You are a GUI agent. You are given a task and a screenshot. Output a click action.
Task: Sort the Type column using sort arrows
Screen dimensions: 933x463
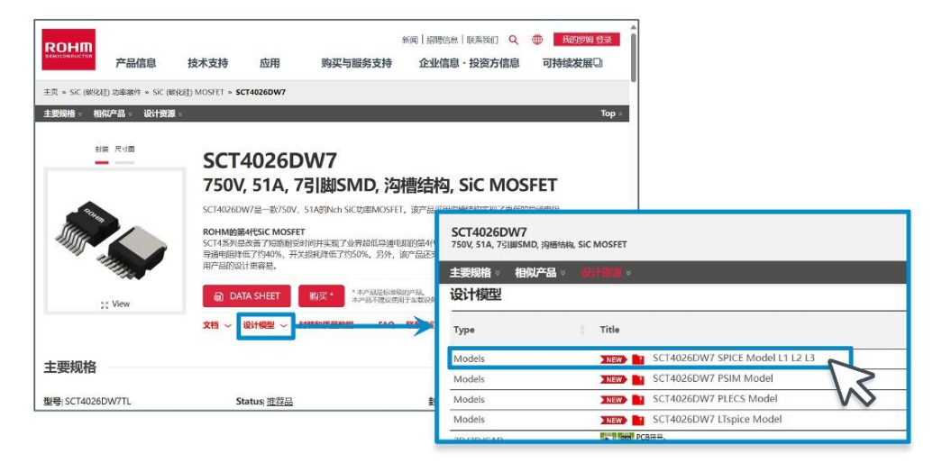pyautogui.click(x=582, y=330)
